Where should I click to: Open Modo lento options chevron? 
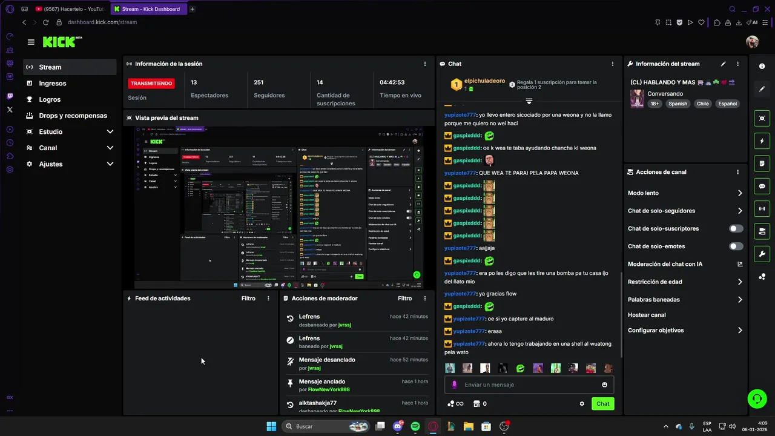740,193
